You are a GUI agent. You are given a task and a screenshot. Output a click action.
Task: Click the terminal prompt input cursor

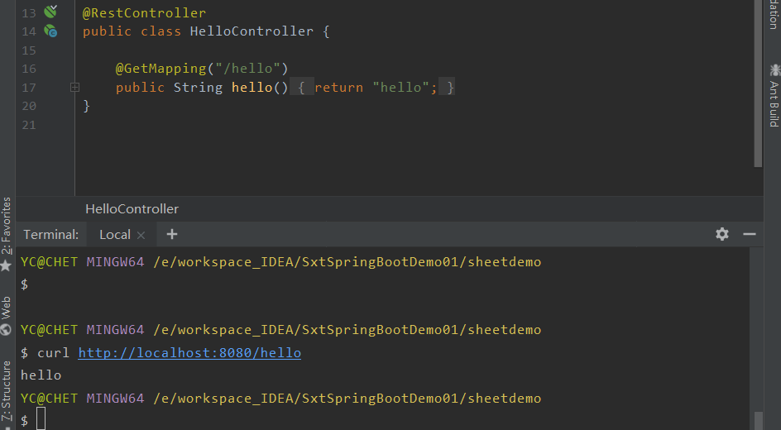click(x=41, y=418)
